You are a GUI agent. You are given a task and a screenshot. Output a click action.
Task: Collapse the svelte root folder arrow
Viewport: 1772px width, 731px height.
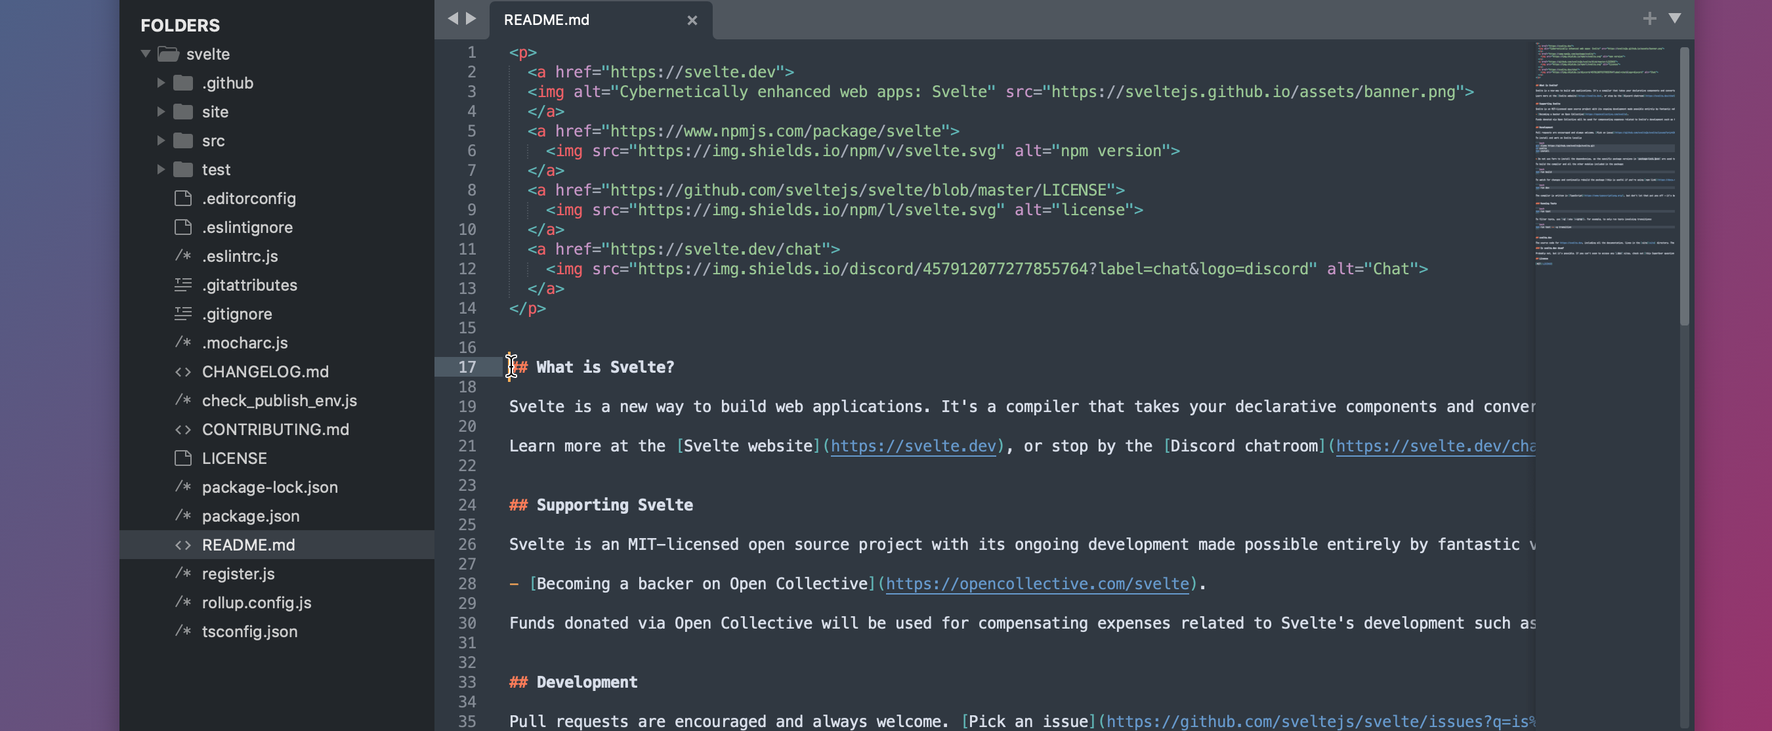pos(145,54)
